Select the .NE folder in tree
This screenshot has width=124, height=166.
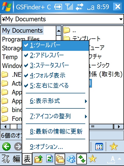point(12,74)
